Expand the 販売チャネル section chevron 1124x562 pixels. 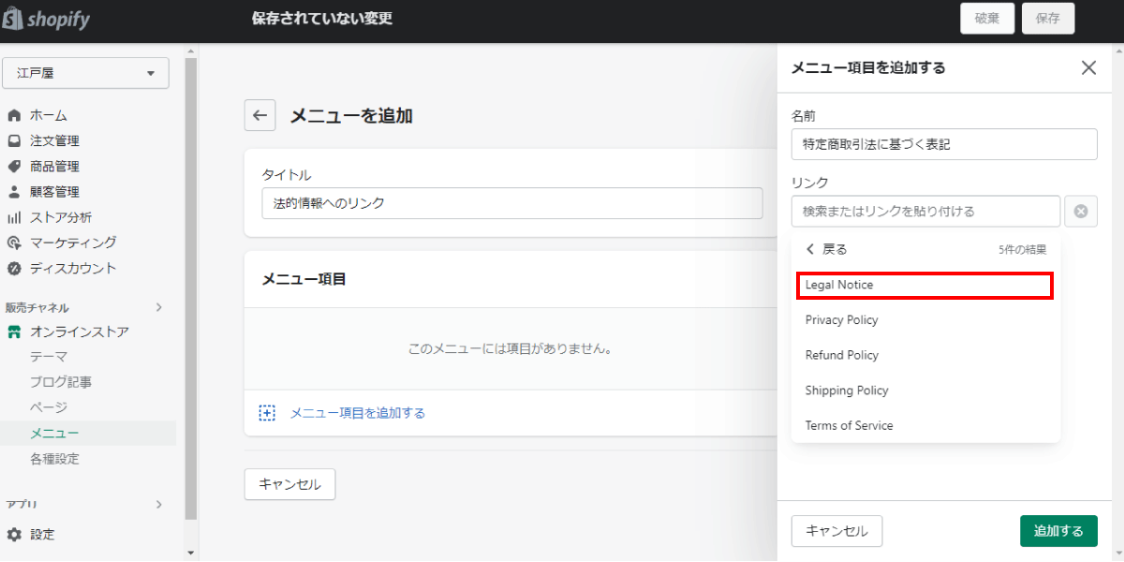[158, 307]
